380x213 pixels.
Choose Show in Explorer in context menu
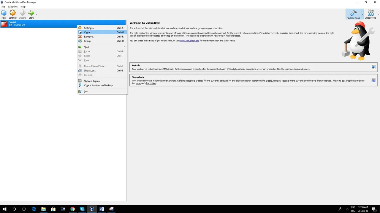[102, 81]
